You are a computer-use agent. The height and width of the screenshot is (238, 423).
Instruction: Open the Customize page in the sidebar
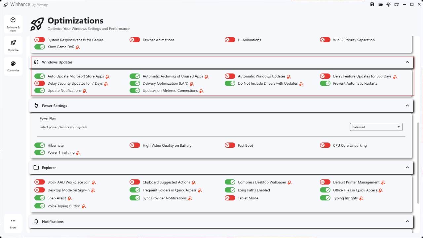[x=13, y=66]
